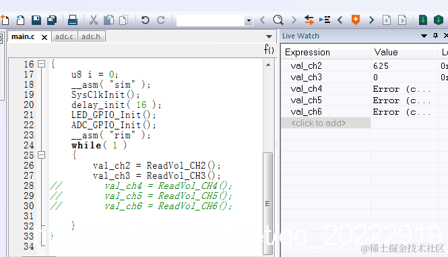Click the magnifier Find icon

(278, 20)
